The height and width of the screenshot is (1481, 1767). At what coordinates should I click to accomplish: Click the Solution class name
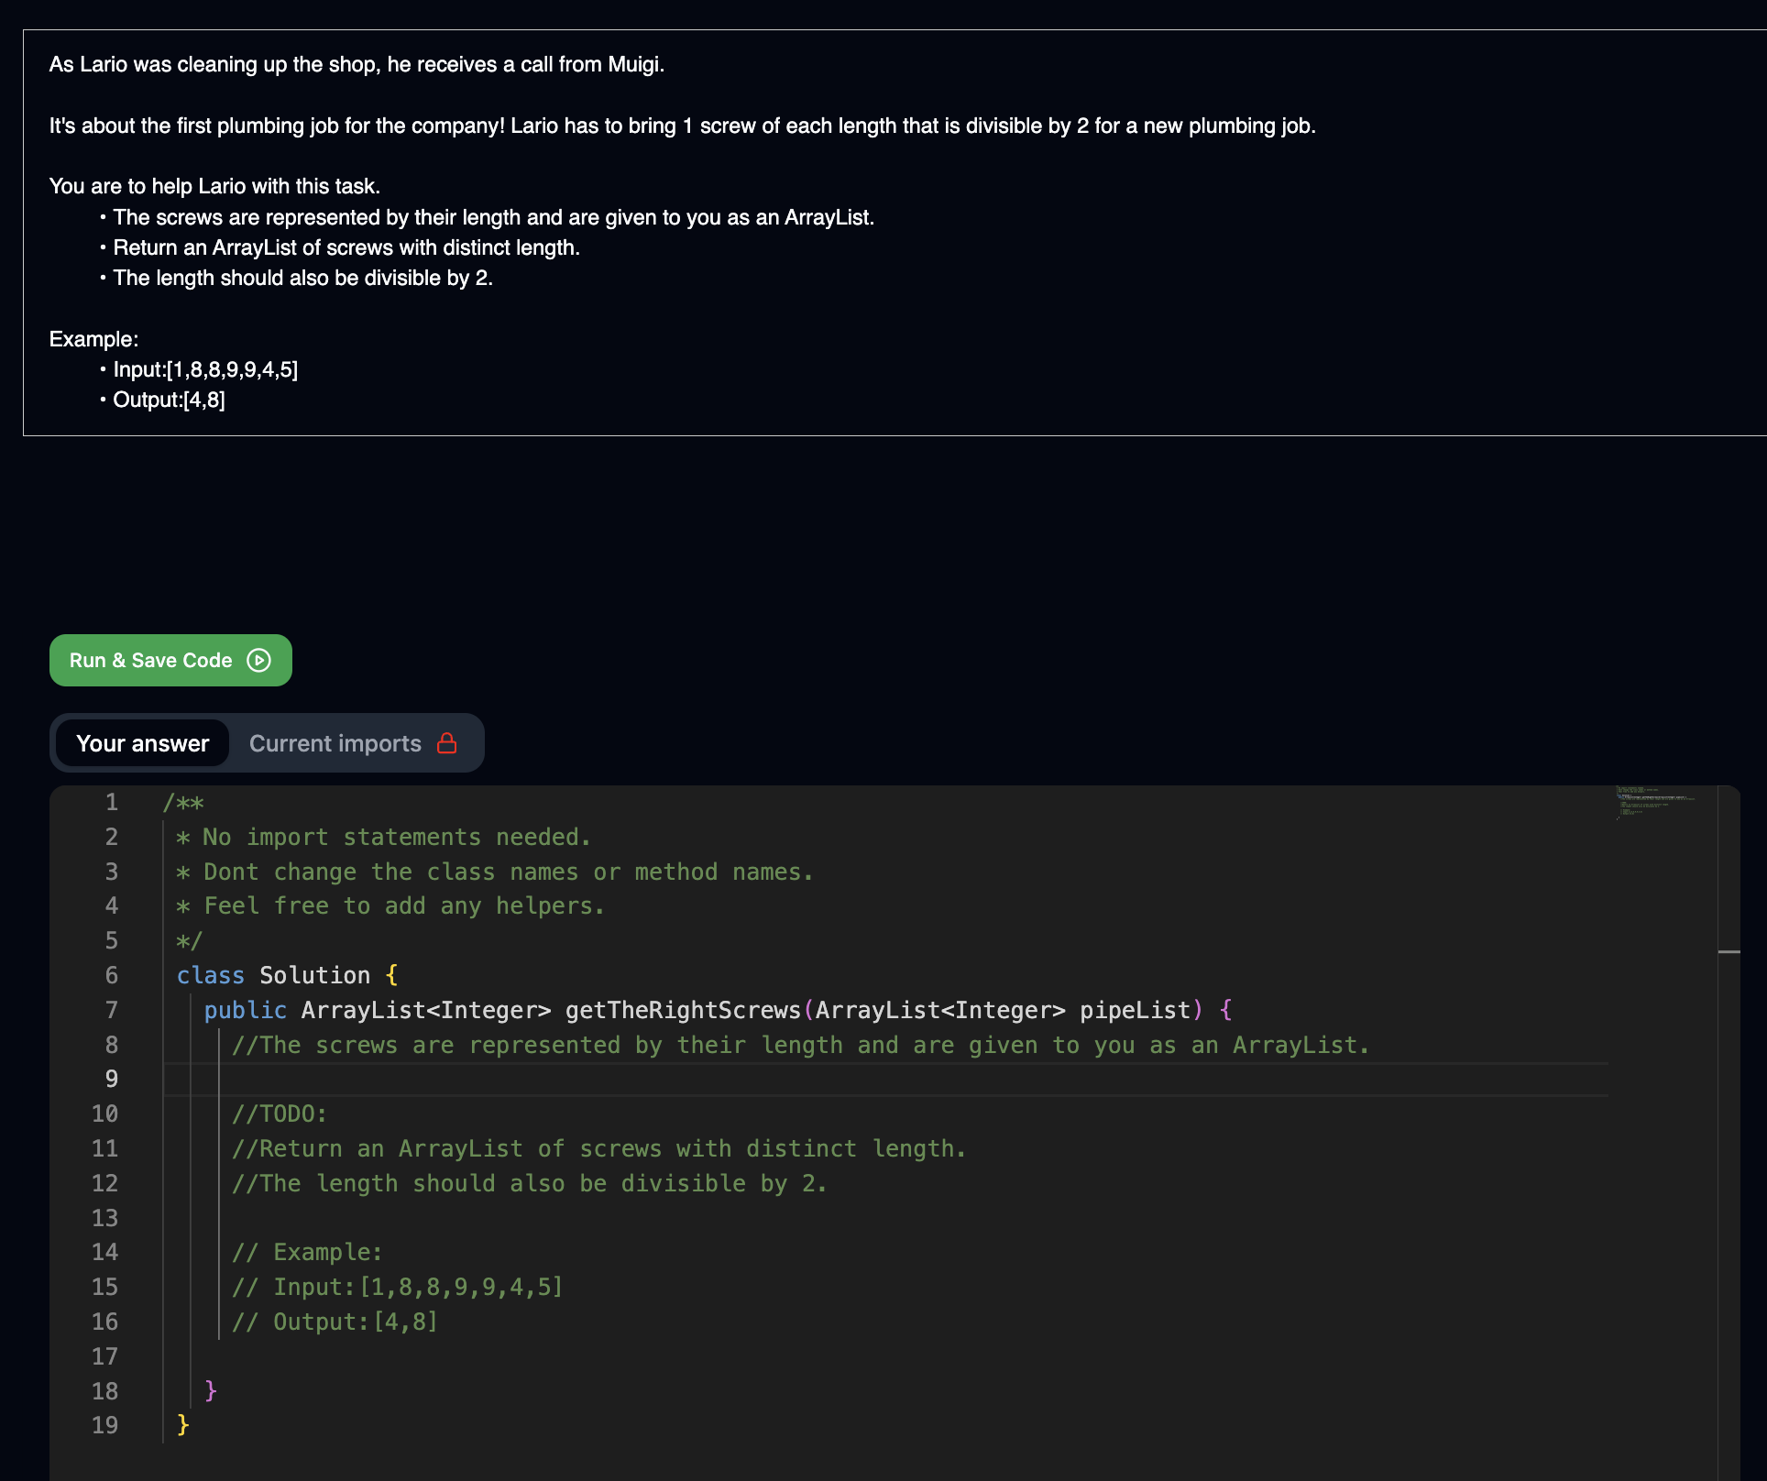click(314, 975)
